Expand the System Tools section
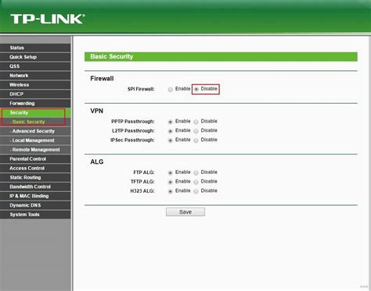The image size is (371, 291). [x=35, y=215]
